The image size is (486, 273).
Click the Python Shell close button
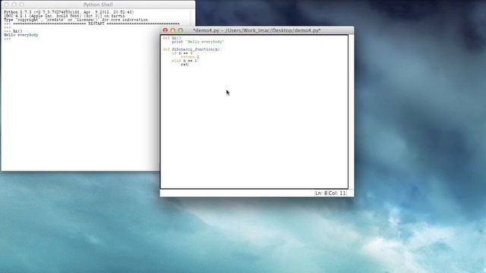pyautogui.click(x=7, y=5)
